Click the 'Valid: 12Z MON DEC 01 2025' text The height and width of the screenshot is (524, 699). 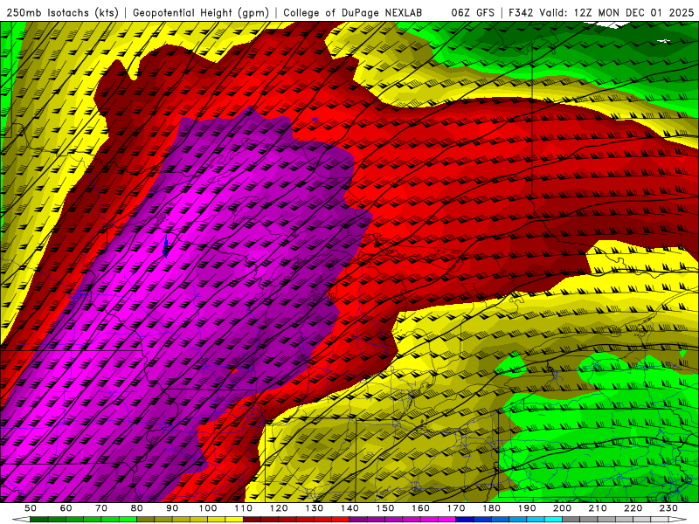617,13
